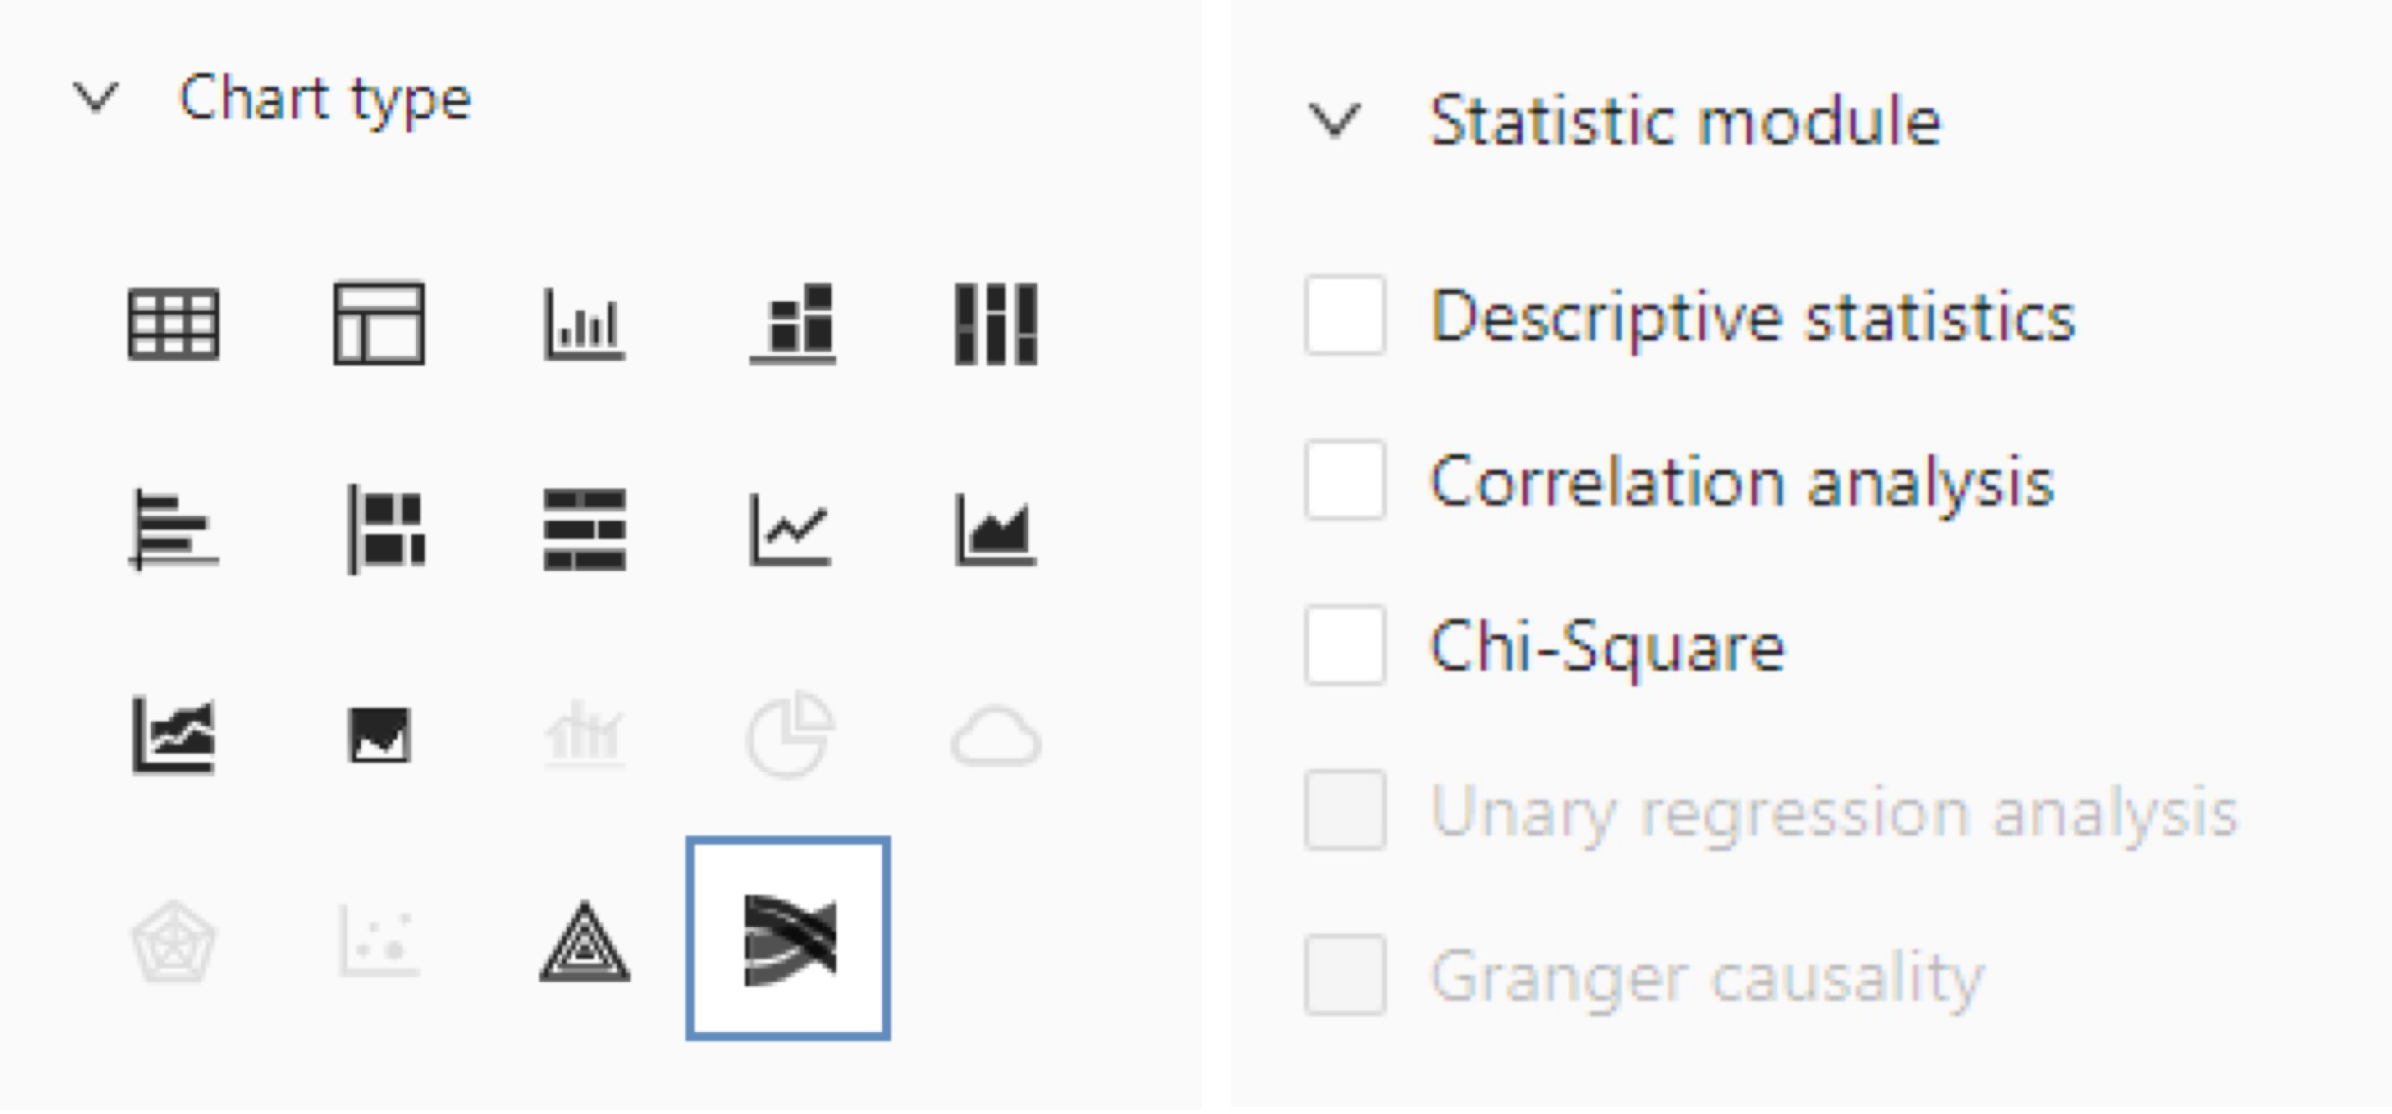The height and width of the screenshot is (1114, 2392).
Task: Choose the pivot table layout icon
Action: (x=379, y=324)
